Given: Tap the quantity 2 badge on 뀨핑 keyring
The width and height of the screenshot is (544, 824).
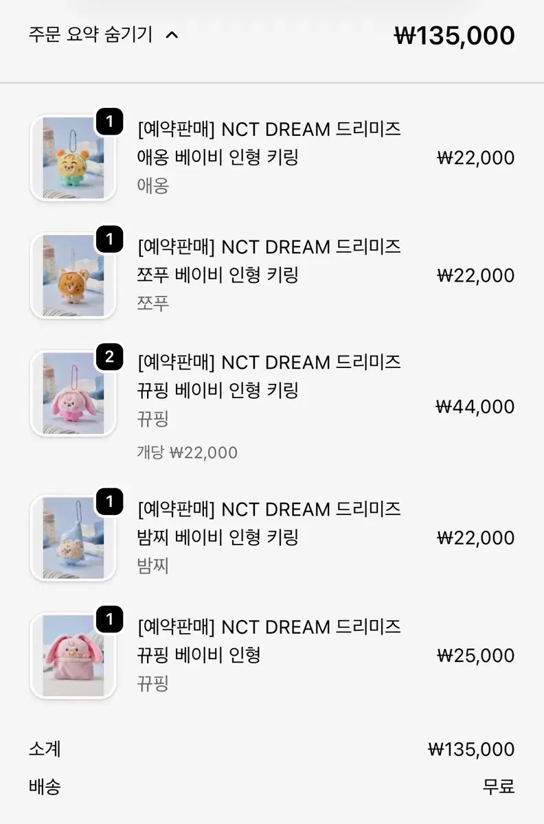Looking at the screenshot, I should pos(109,357).
